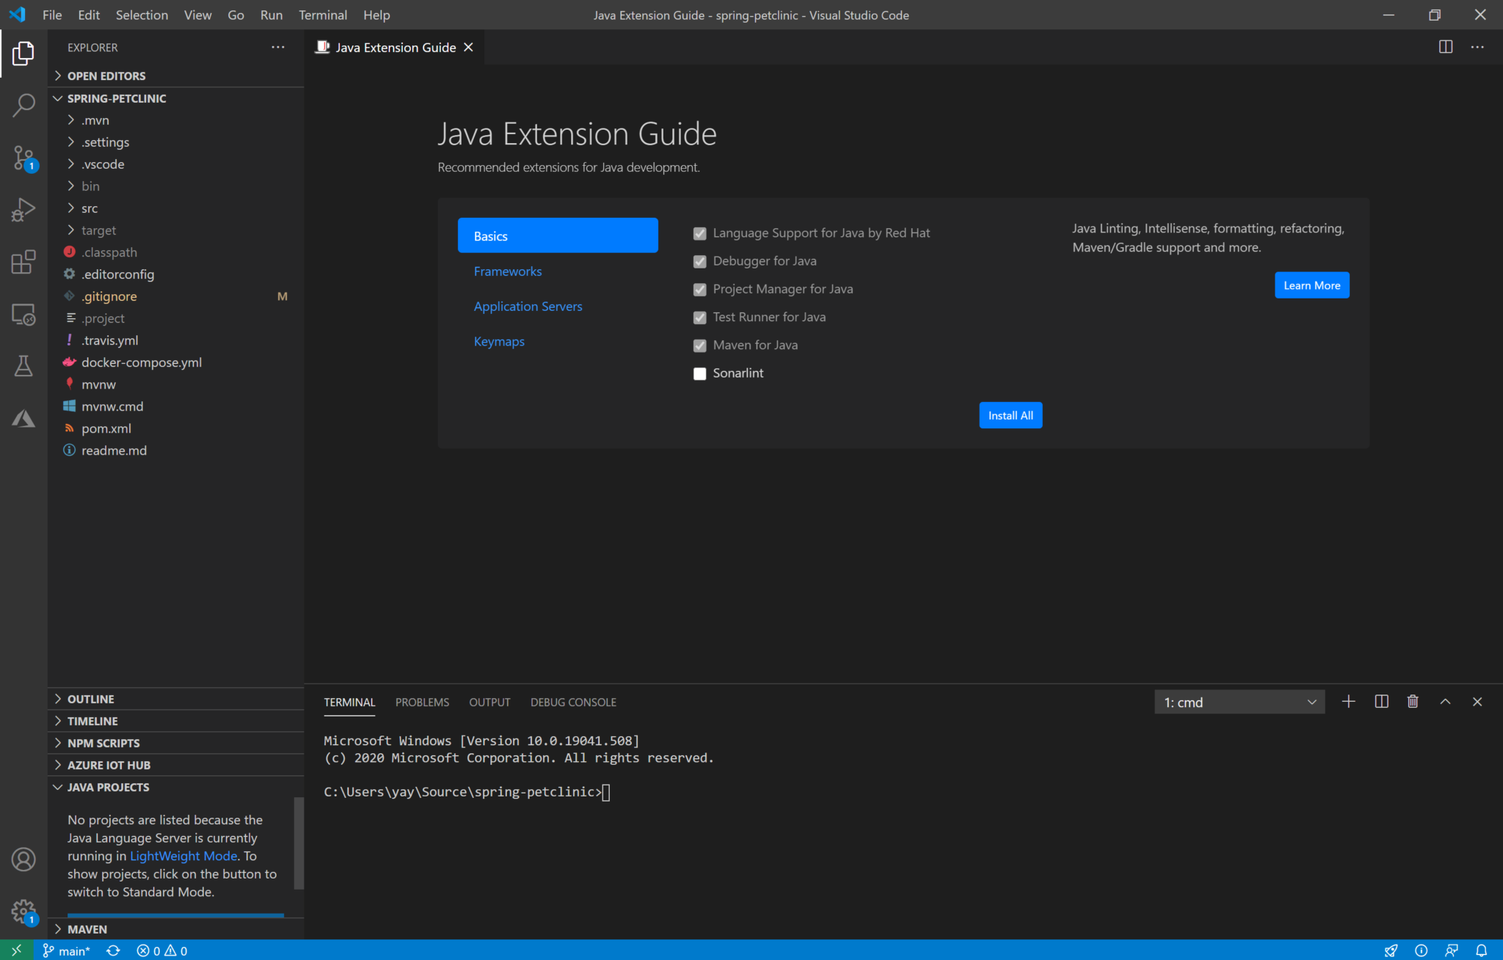Open the Remote Explorer icon

(x=24, y=314)
